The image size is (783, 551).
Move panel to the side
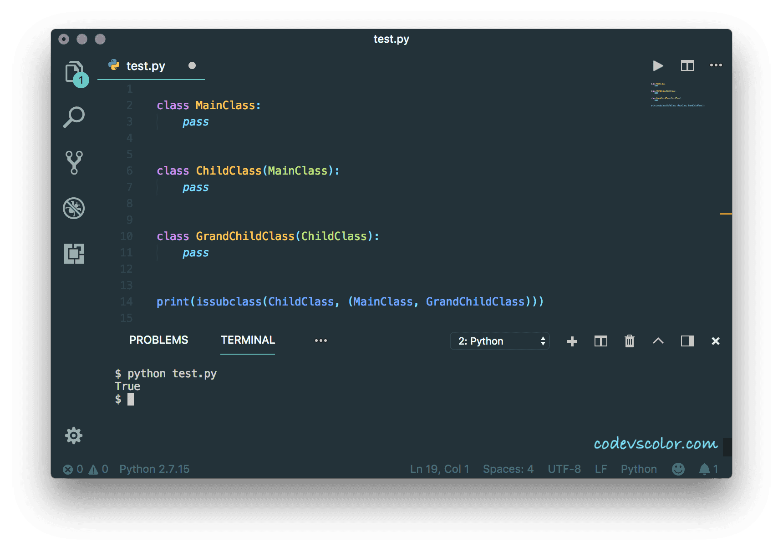[x=687, y=341]
